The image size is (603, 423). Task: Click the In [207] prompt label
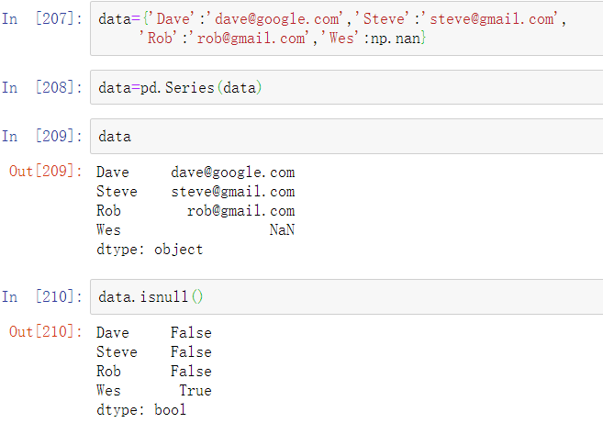point(42,18)
